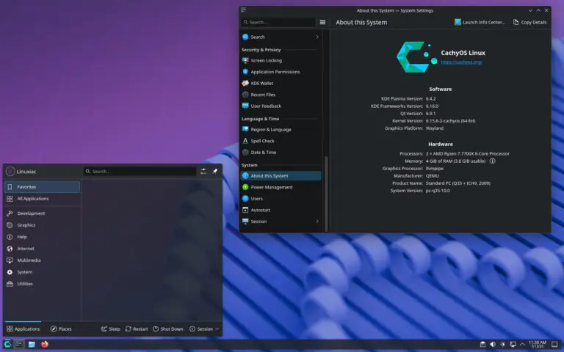The image size is (564, 352).
Task: Open the System Settings hamburger menu
Action: click(322, 22)
